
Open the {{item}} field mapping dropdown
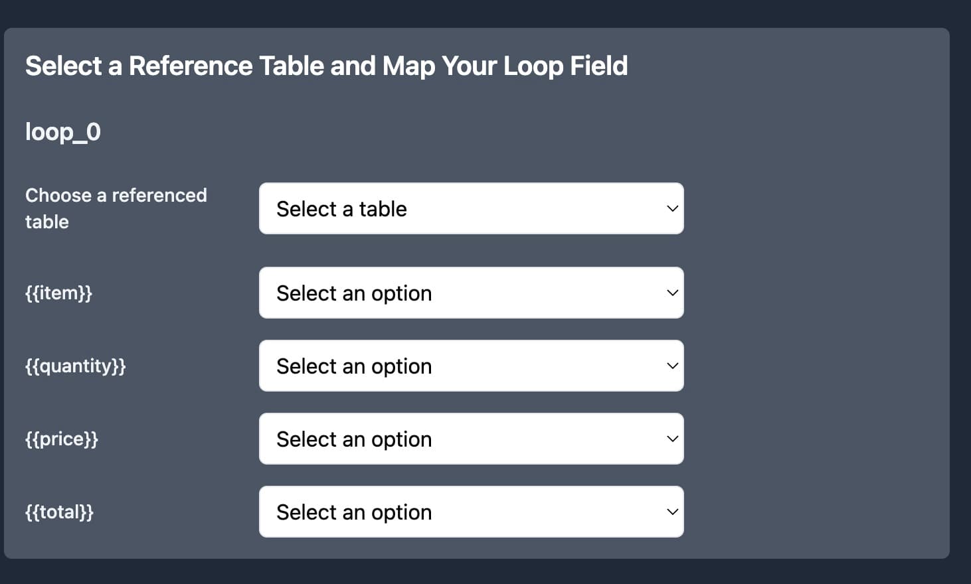(x=471, y=293)
